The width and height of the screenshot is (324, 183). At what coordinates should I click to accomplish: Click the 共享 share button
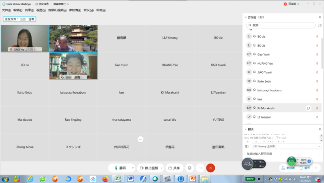(174, 168)
